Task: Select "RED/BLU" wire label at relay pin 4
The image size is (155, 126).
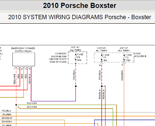Action: [x=30, y=79]
